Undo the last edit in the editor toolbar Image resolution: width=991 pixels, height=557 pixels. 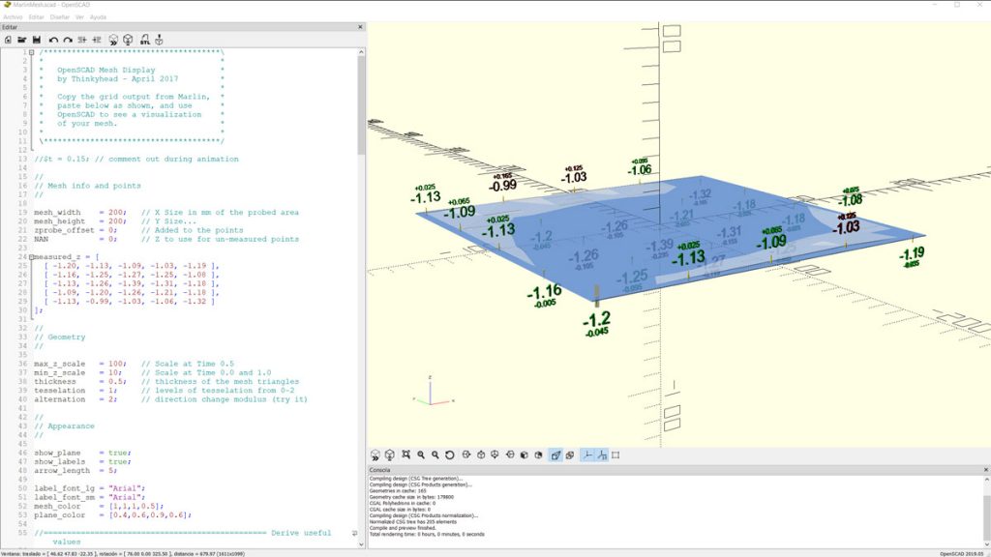[53, 40]
